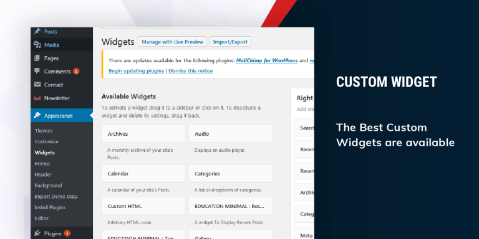
Task: Dismiss this notice link
Action: [191, 71]
